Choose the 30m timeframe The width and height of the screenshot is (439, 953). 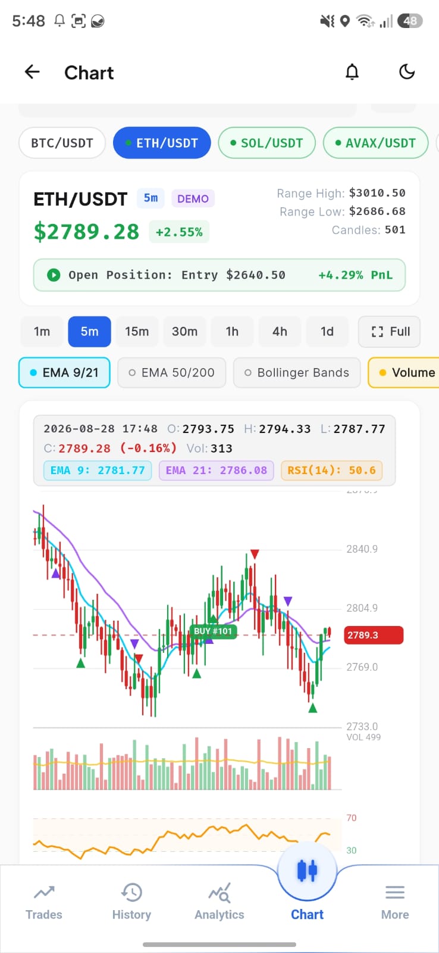(x=184, y=332)
